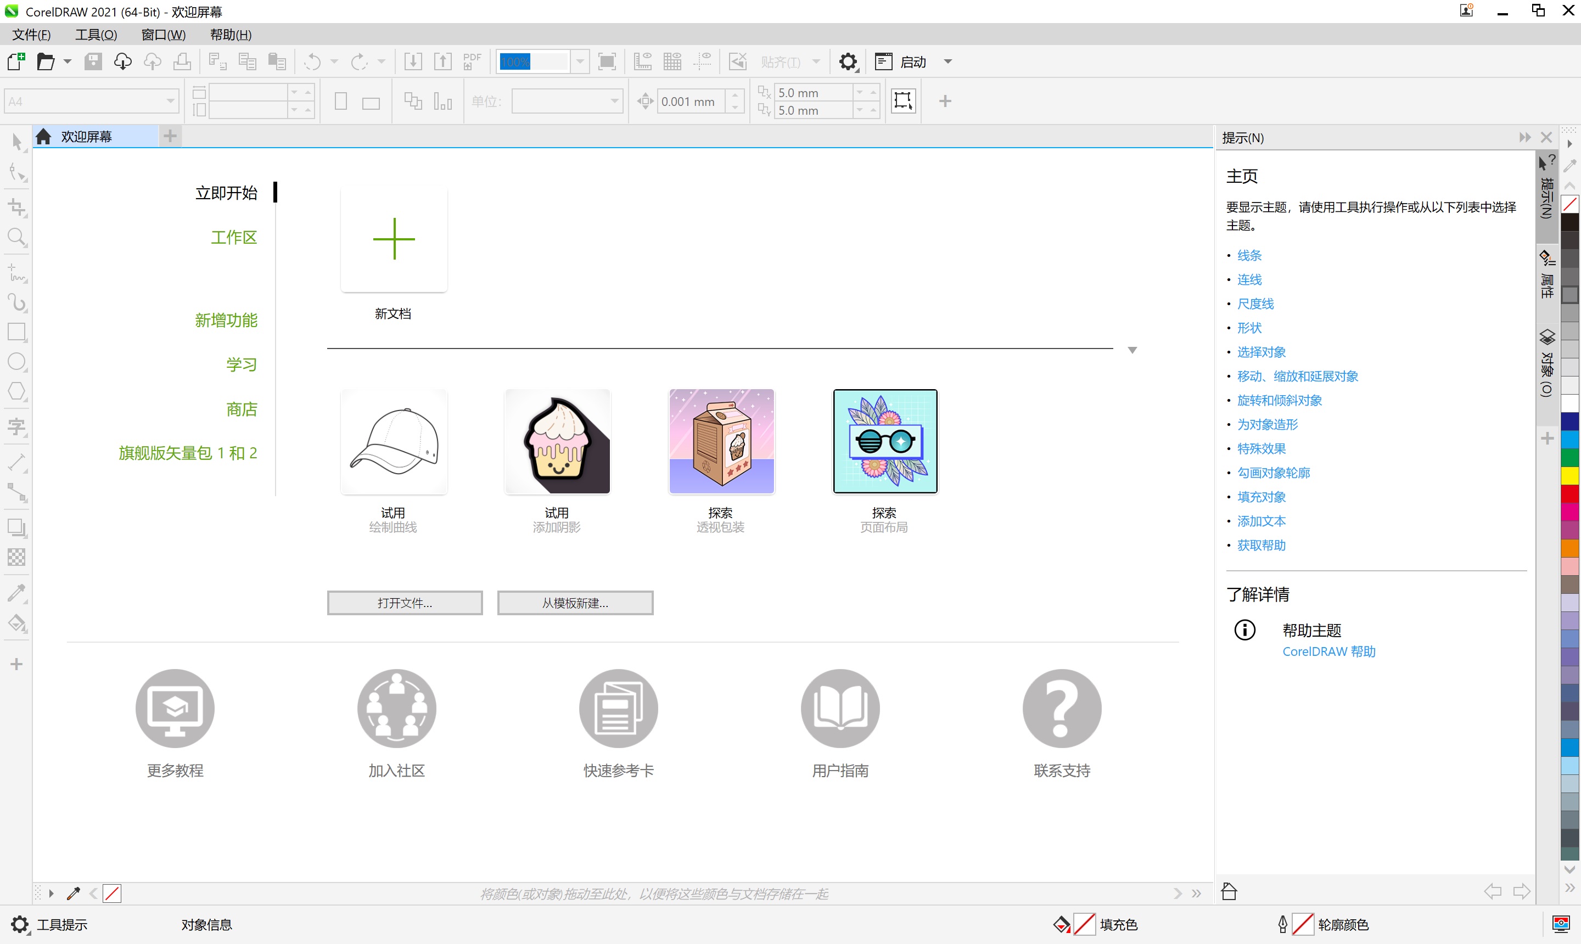Open the 窗口(W) menu
The image size is (1581, 944).
coord(164,35)
